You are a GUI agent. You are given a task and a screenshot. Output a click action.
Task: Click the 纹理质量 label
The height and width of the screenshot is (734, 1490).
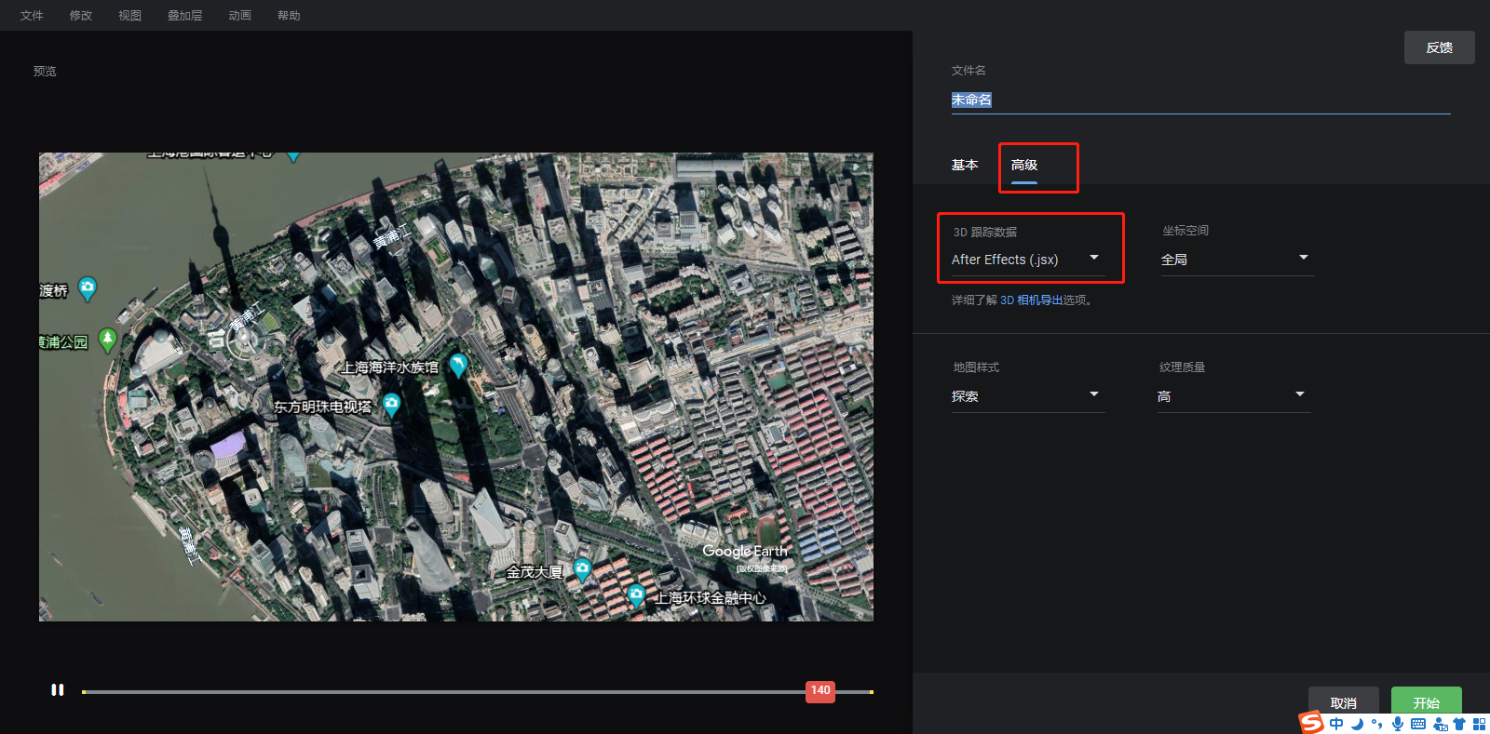click(x=1182, y=367)
